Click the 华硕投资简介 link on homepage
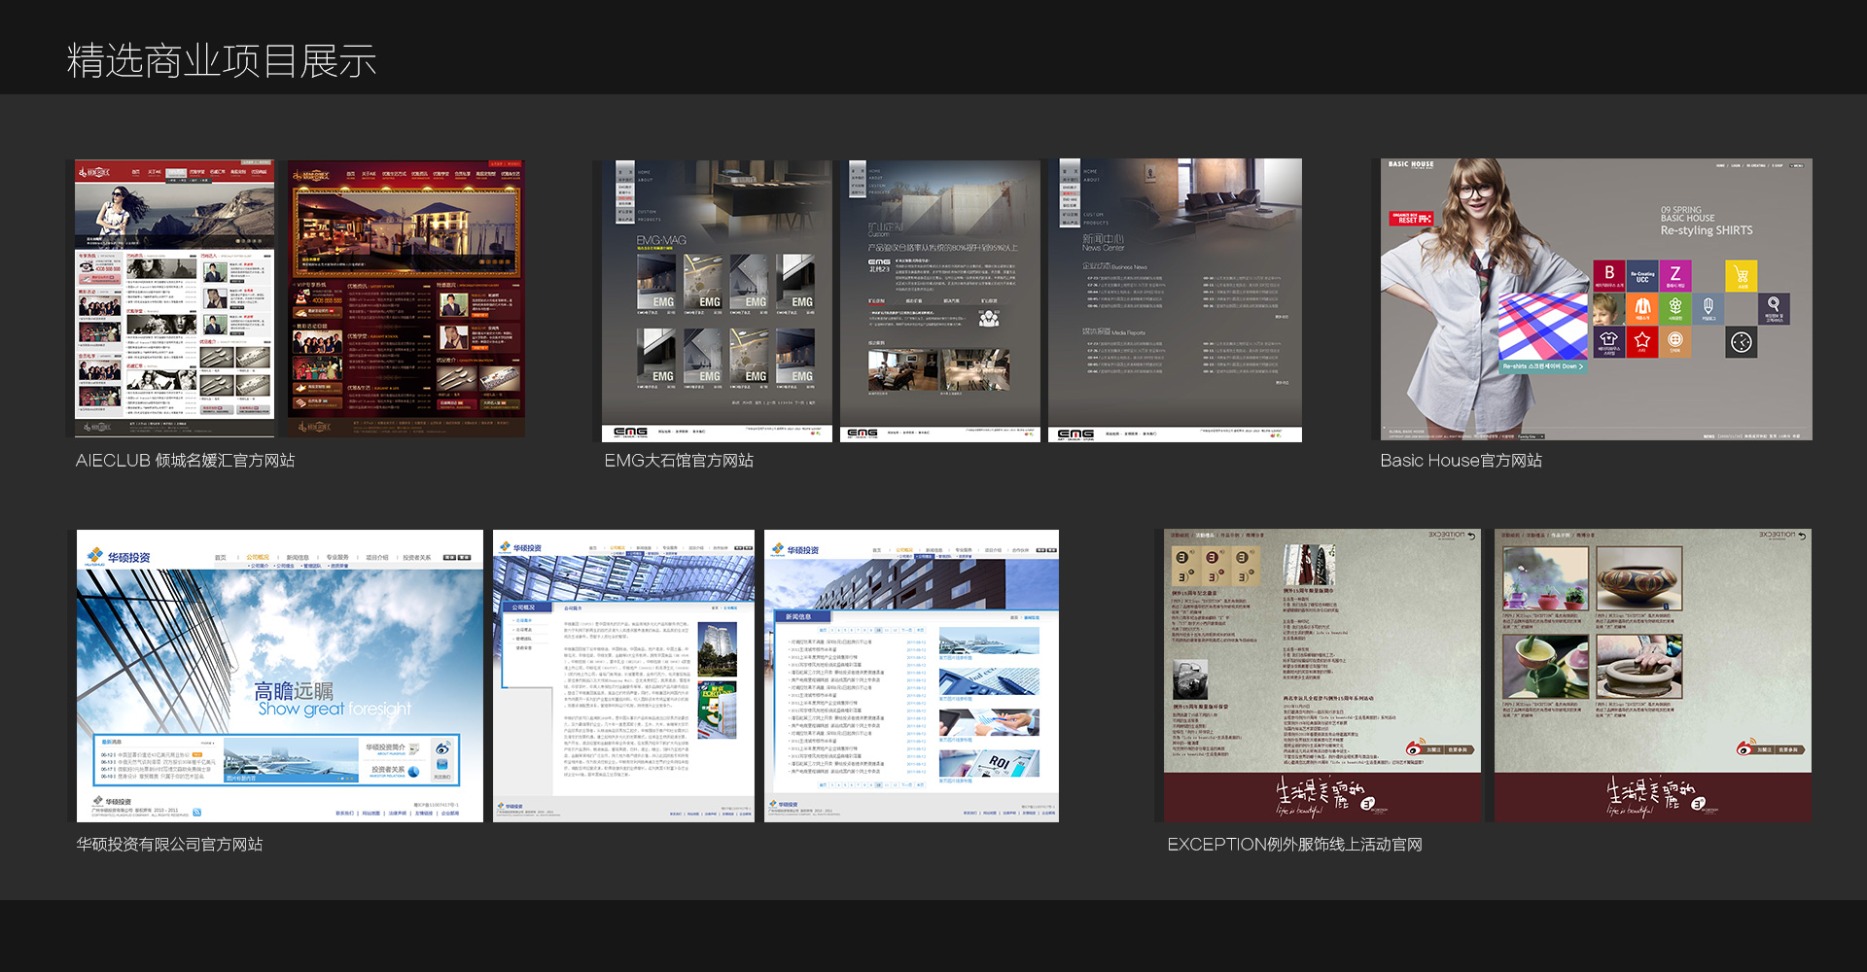Image resolution: width=1867 pixels, height=972 pixels. 385,747
